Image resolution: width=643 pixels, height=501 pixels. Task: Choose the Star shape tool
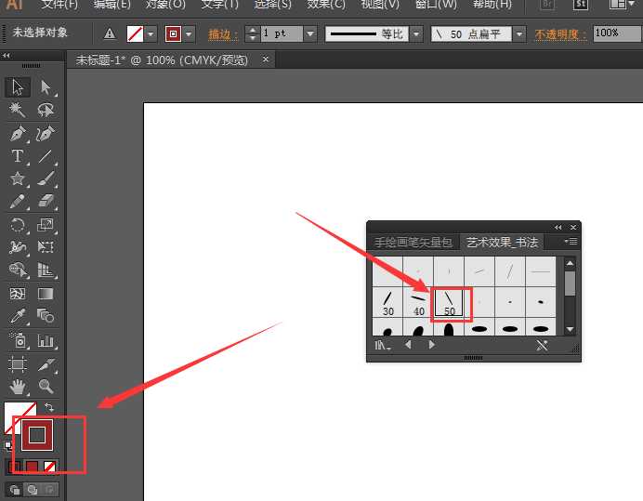(17, 178)
